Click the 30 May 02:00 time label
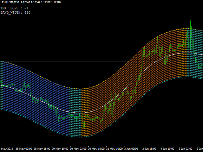203x152 pixels. pos(78,149)
